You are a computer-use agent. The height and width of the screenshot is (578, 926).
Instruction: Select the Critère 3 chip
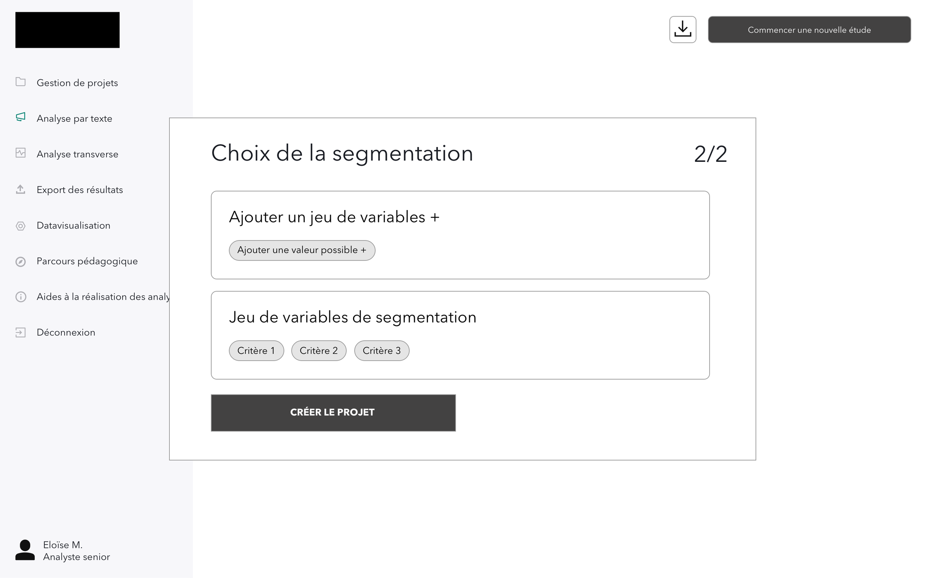[x=382, y=351]
